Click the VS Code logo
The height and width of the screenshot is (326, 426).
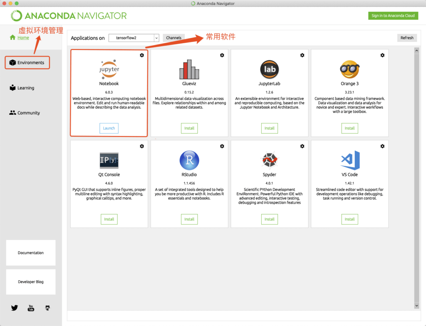click(350, 160)
